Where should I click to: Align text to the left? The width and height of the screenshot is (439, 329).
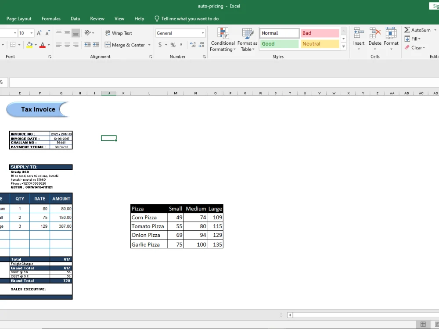(x=58, y=45)
